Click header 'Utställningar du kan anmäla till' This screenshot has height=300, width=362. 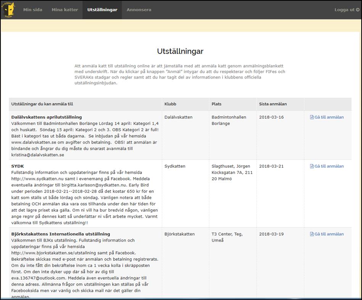42,104
